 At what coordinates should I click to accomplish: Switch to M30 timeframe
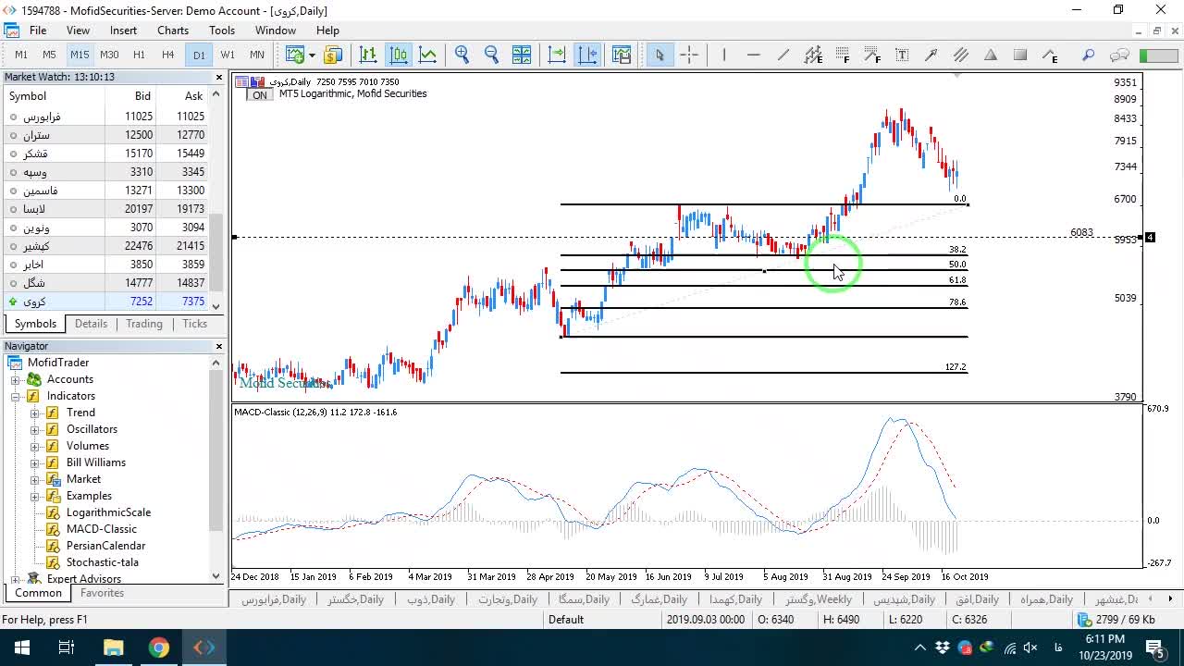[x=109, y=55]
